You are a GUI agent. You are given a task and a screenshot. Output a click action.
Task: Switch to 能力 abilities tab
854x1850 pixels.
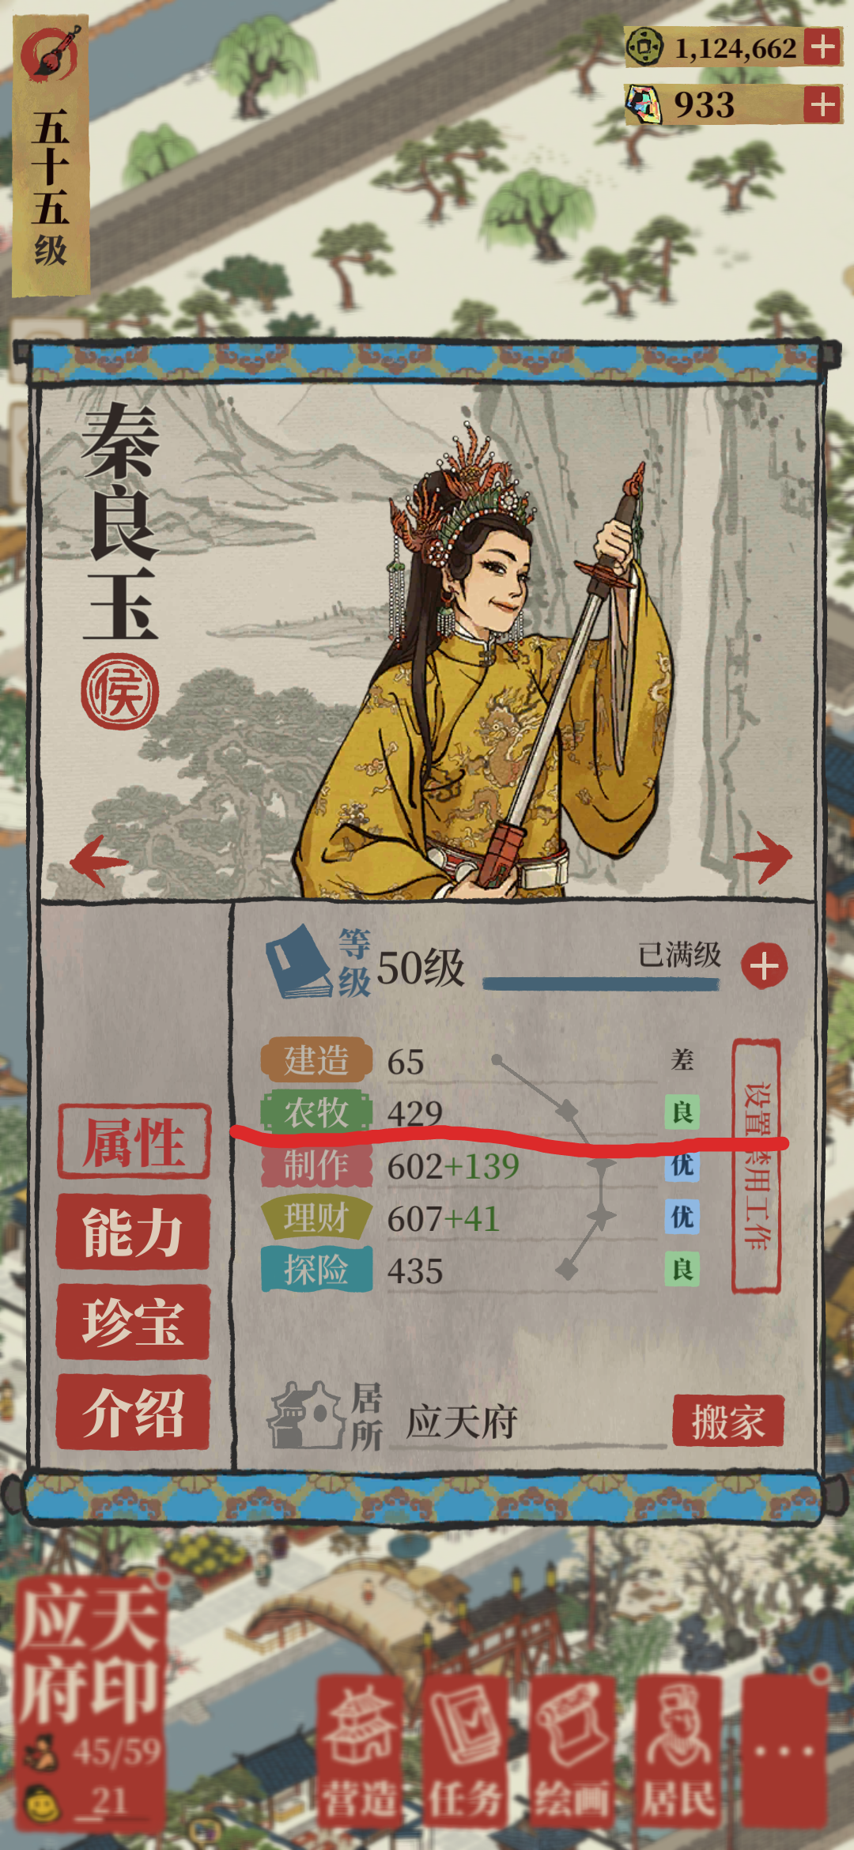pyautogui.click(x=133, y=1232)
